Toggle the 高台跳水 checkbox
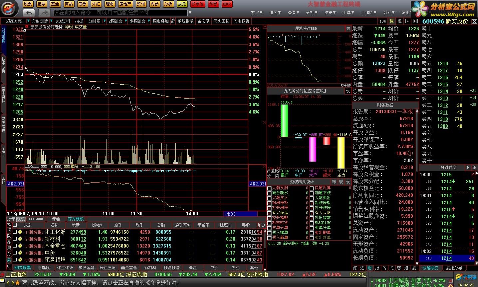This screenshot has height=287, width=478. [269, 193]
